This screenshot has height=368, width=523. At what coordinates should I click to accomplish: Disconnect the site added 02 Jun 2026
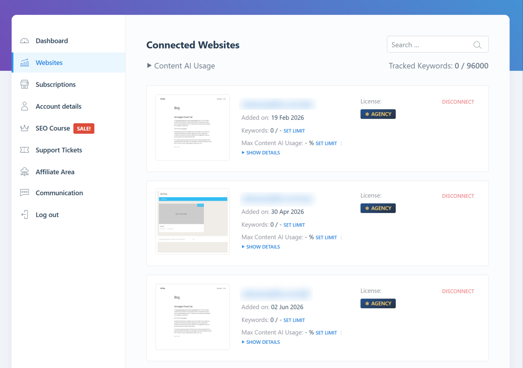tap(458, 291)
